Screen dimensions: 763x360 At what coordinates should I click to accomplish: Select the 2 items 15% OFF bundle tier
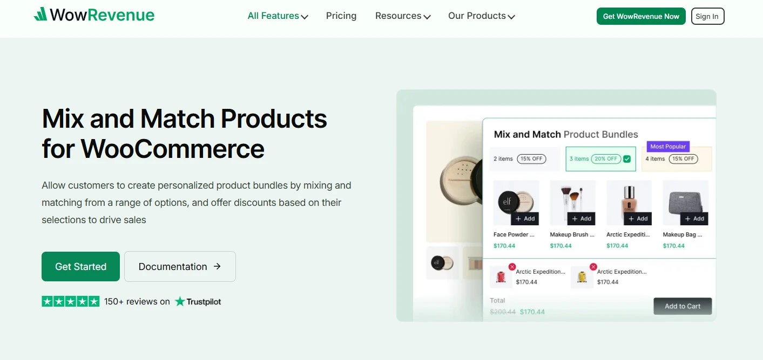523,158
